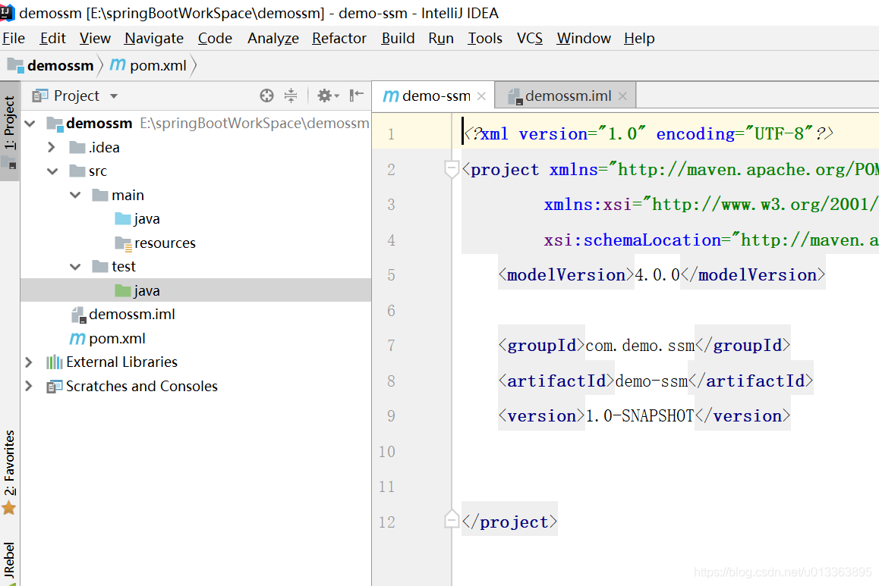This screenshot has height=586, width=879.
Task: Open the Tools menu
Action: [x=485, y=38]
